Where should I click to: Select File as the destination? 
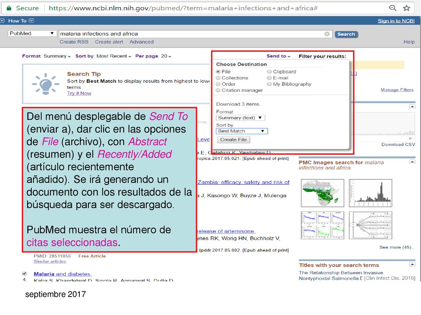pos(218,71)
